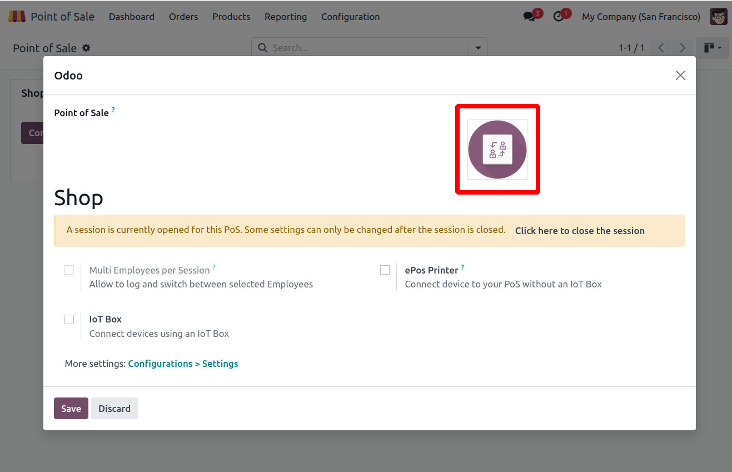The image size is (732, 472).
Task: Go to next record with right arrow
Action: [683, 48]
